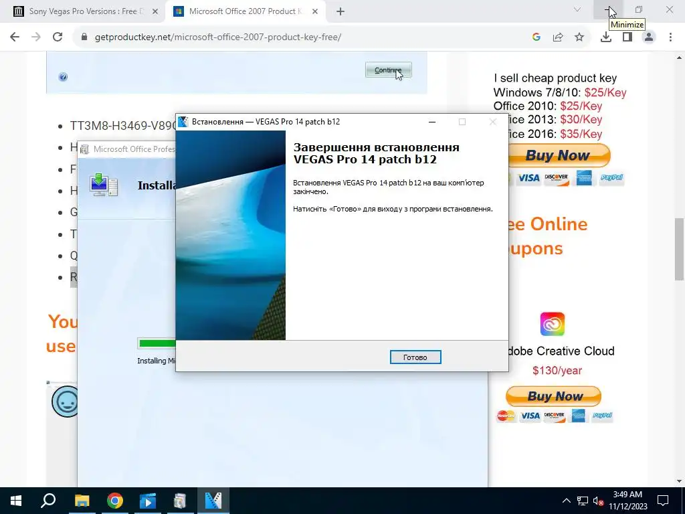
Task: Switch to the Sony Vegas Pro Versions tab
Action: 85,11
